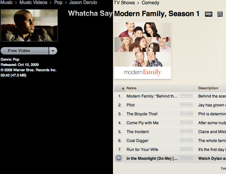Open the Free Video dropdown arrow
Screen dimensions: 226x174
point(53,51)
